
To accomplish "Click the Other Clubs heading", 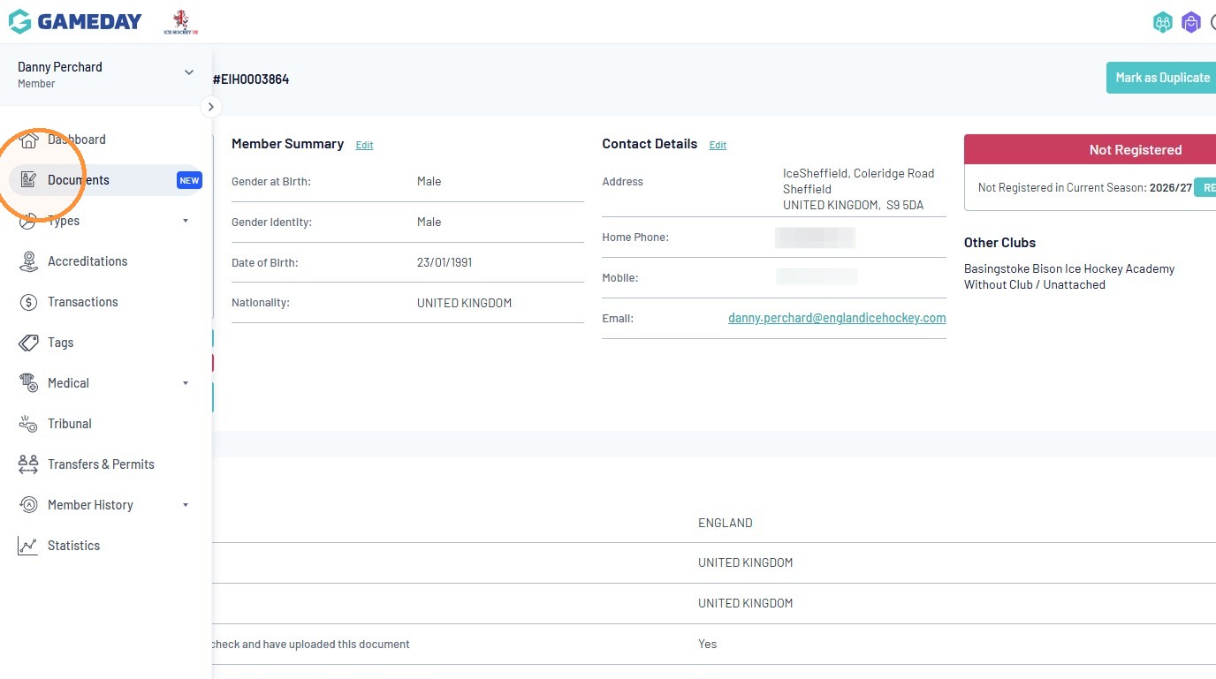I will point(999,243).
